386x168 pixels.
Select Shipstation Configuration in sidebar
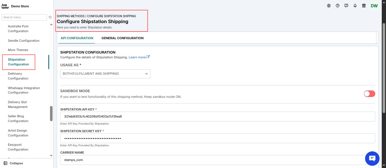click(18, 62)
